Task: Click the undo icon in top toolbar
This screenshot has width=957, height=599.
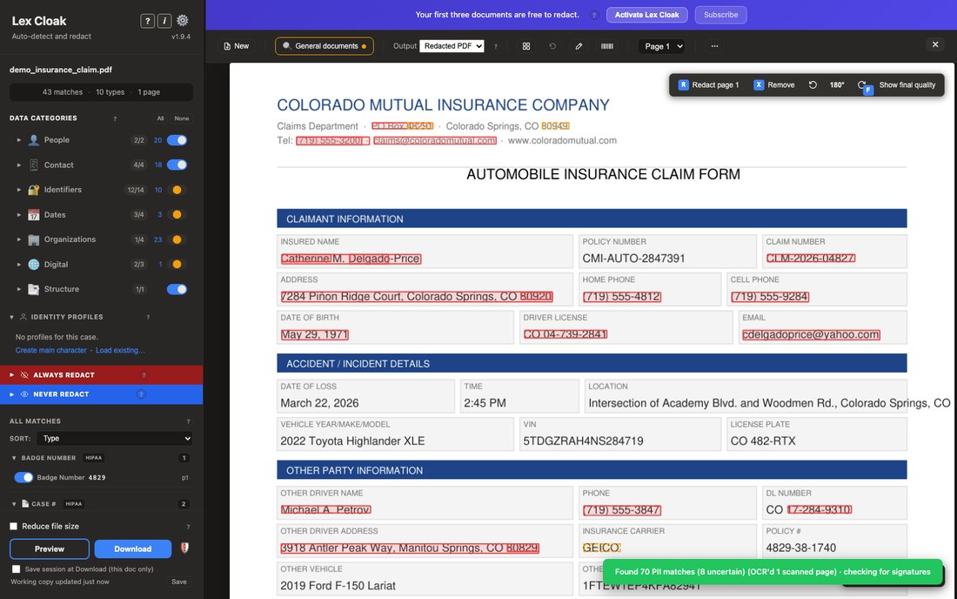Action: (x=552, y=46)
